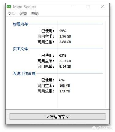Select the 物理内存 section header

20,24
